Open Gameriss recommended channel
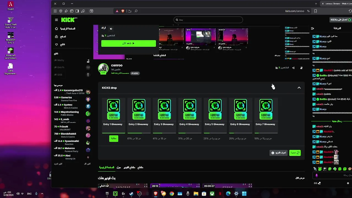This screenshot has width=352, height=198. tap(72, 99)
